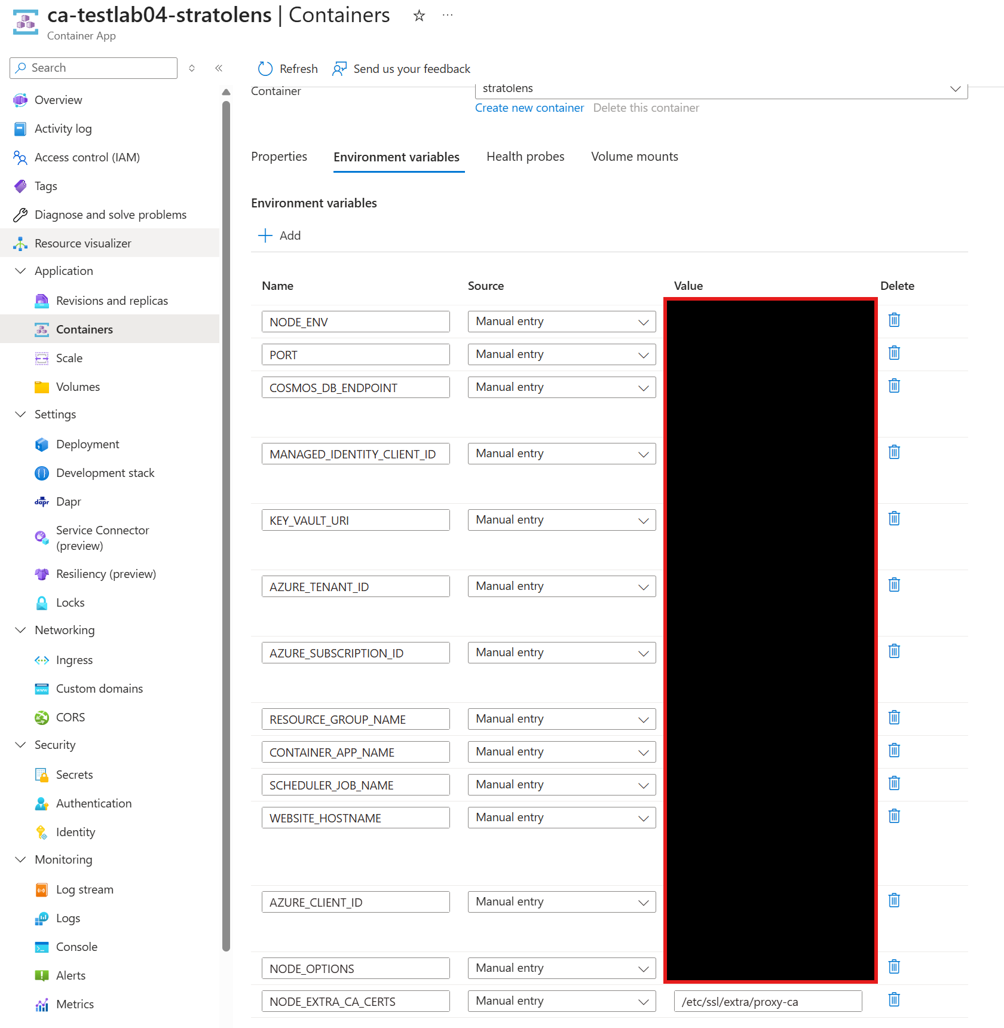Open Activity log

click(63, 128)
